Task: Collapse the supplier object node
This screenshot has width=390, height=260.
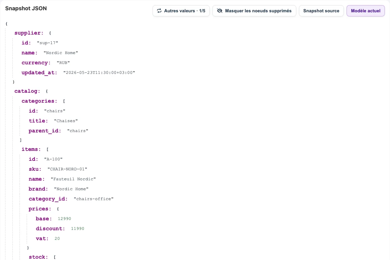Action: tap(29, 33)
